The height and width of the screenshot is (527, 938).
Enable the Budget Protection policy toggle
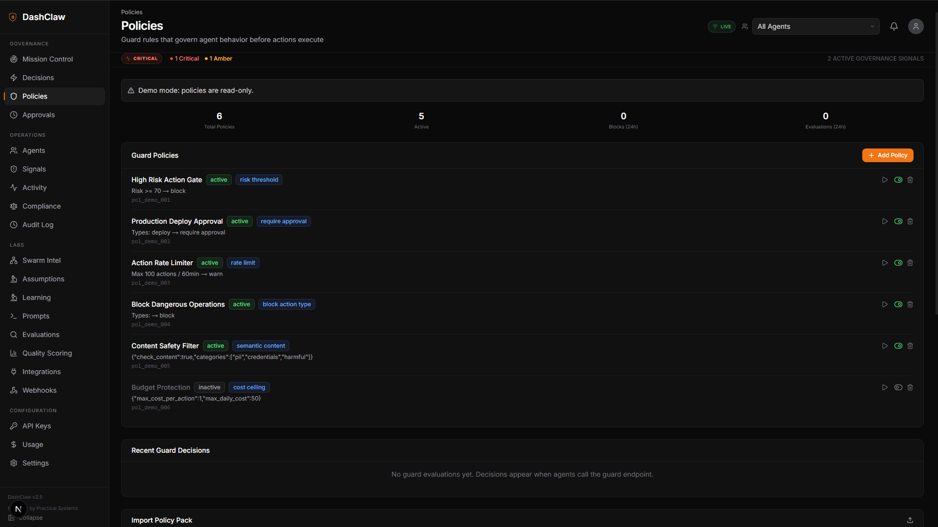tap(898, 387)
